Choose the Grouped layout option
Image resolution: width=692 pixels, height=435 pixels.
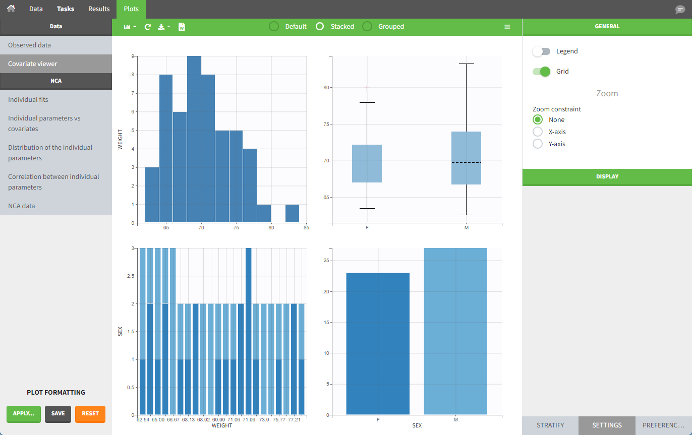(x=368, y=26)
